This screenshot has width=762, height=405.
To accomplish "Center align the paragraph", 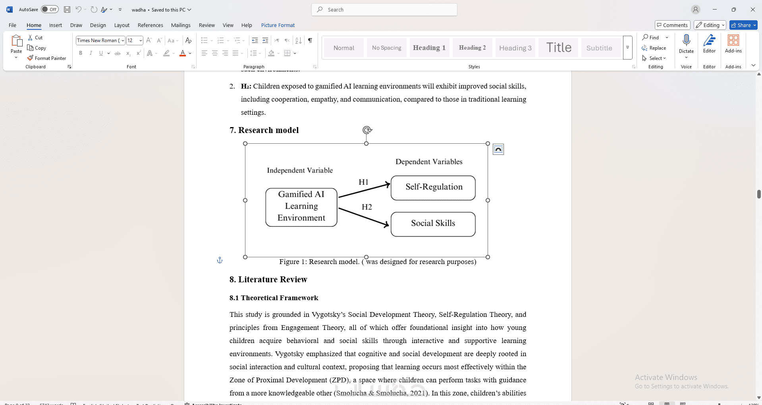I will [215, 53].
